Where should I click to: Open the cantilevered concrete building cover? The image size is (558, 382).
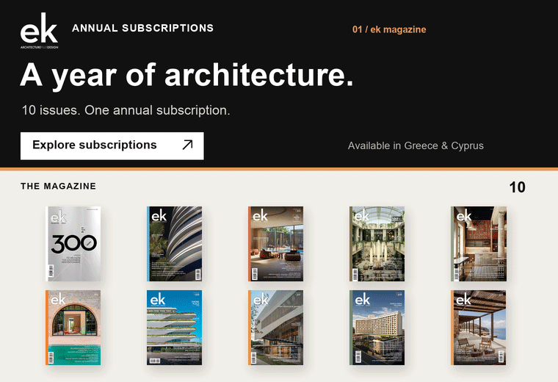276,328
